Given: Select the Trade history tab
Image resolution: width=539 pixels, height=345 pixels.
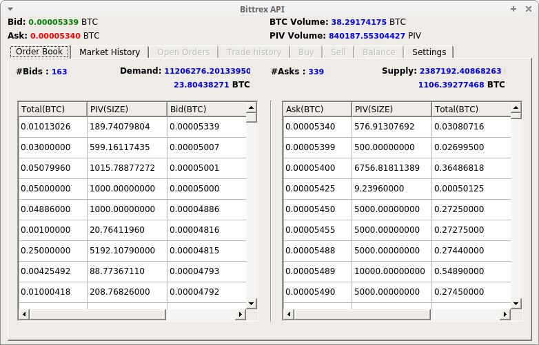Looking at the screenshot, I should pos(254,52).
